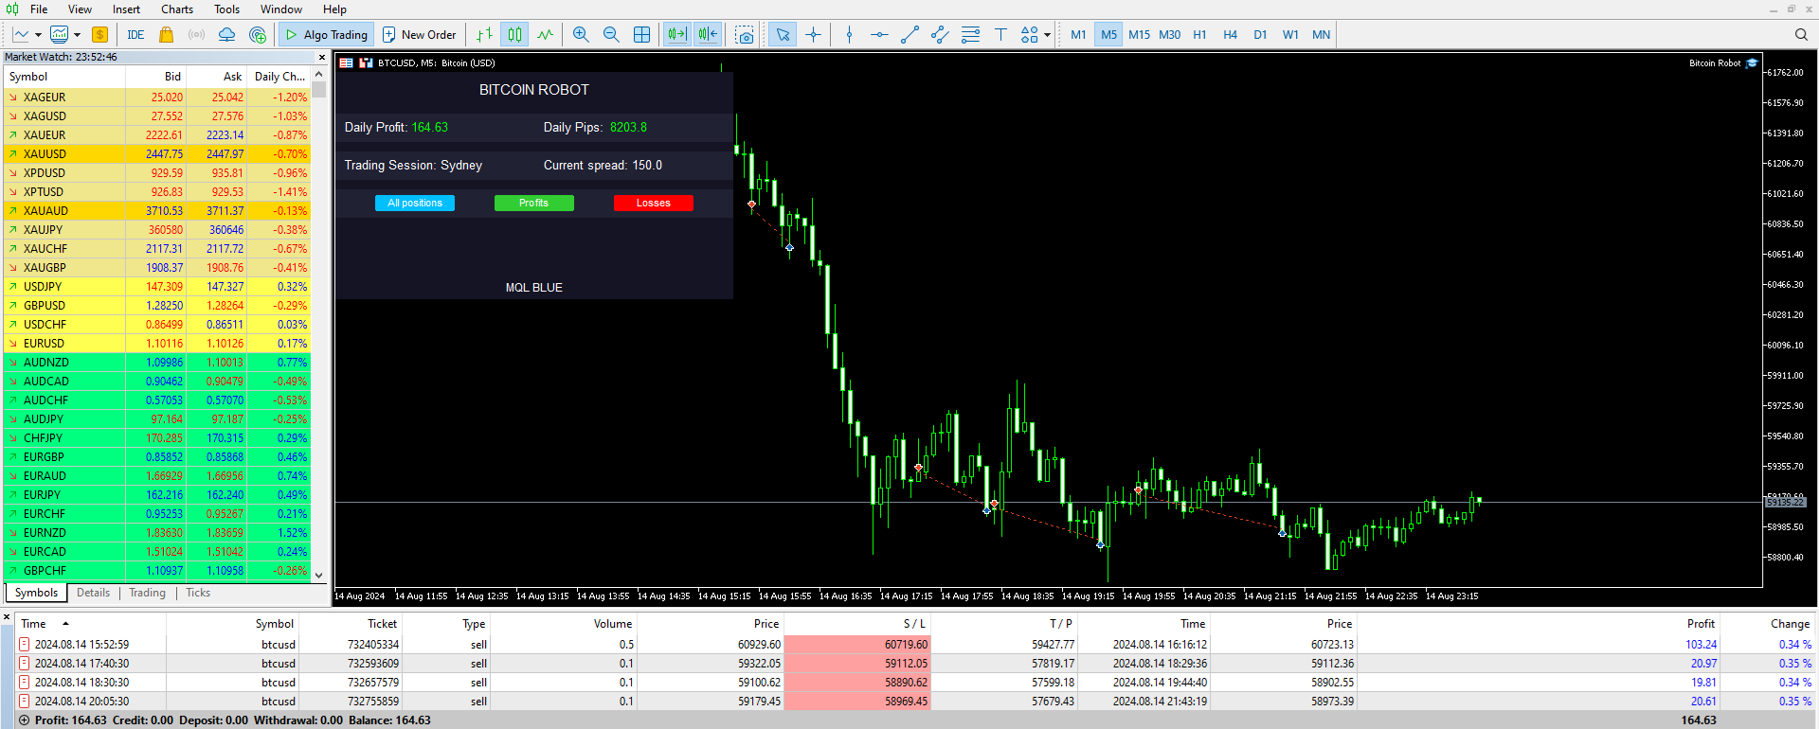The width and height of the screenshot is (1819, 729).
Task: Sort Market Watch by the Symbol column
Action: click(64, 77)
